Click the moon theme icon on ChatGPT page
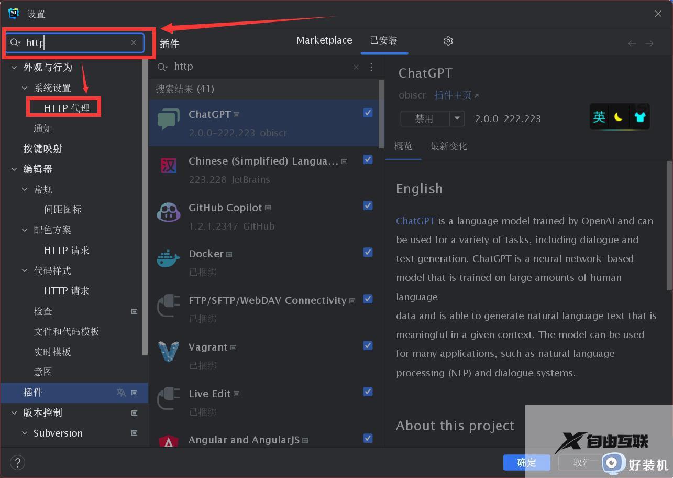The width and height of the screenshot is (673, 478). click(619, 117)
